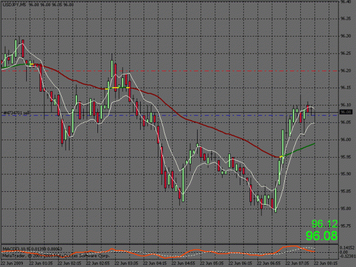Click the 22 Jun 04:55 time label
The height and width of the screenshot is (267, 356).
[x=183, y=264]
